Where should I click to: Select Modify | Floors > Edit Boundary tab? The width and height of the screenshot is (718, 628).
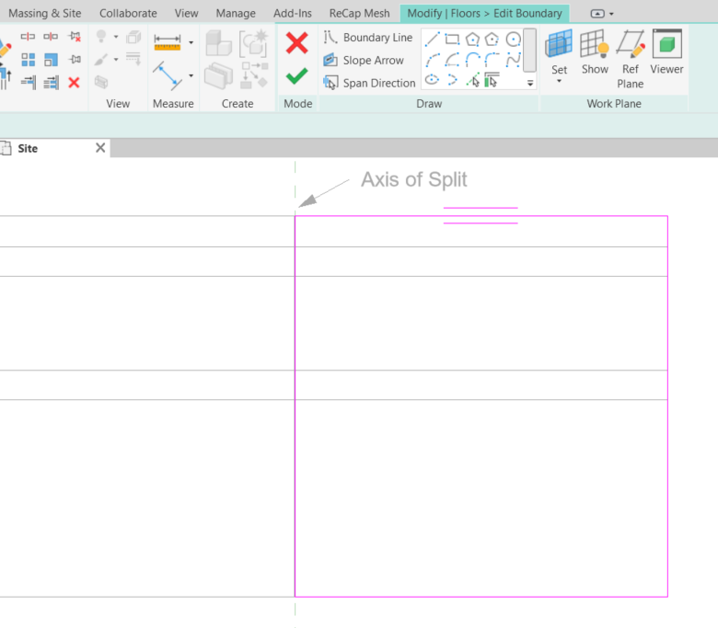pyautogui.click(x=484, y=13)
